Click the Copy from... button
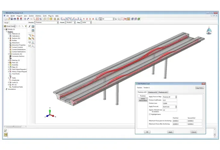This screenshot has height=150, width=220. point(200,88)
